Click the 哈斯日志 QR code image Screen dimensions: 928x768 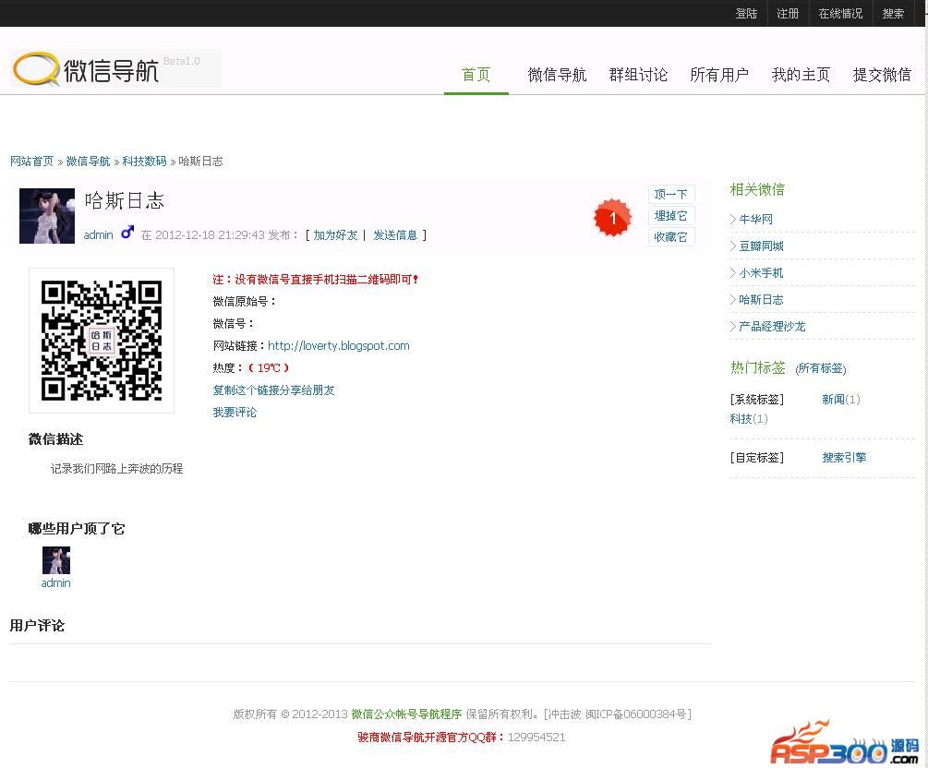(102, 341)
